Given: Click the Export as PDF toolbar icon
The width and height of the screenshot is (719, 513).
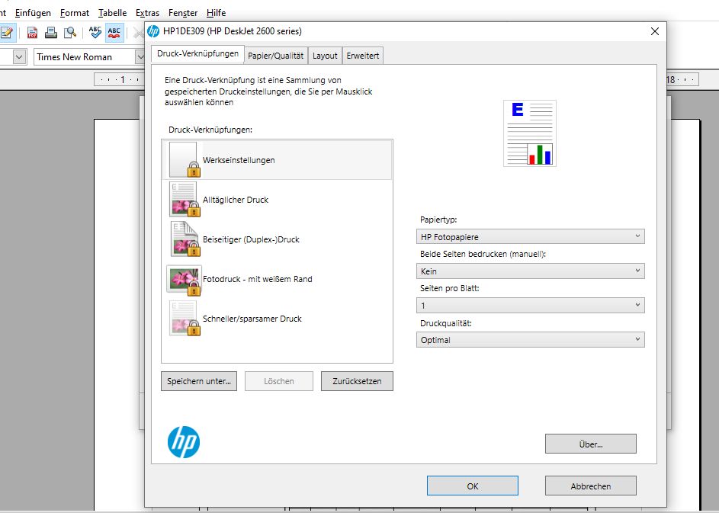Looking at the screenshot, I should 32,33.
